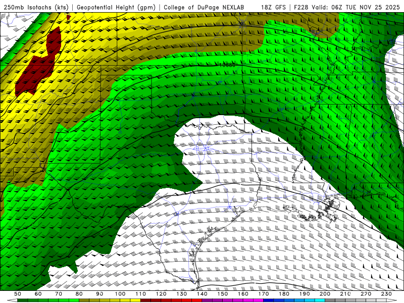Click the '220' color scale label
This screenshot has width=404, height=303.
click(x=366, y=294)
